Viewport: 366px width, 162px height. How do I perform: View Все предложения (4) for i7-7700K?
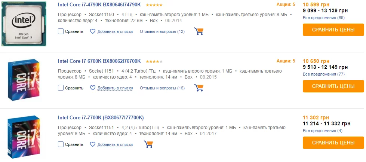coord(323,131)
